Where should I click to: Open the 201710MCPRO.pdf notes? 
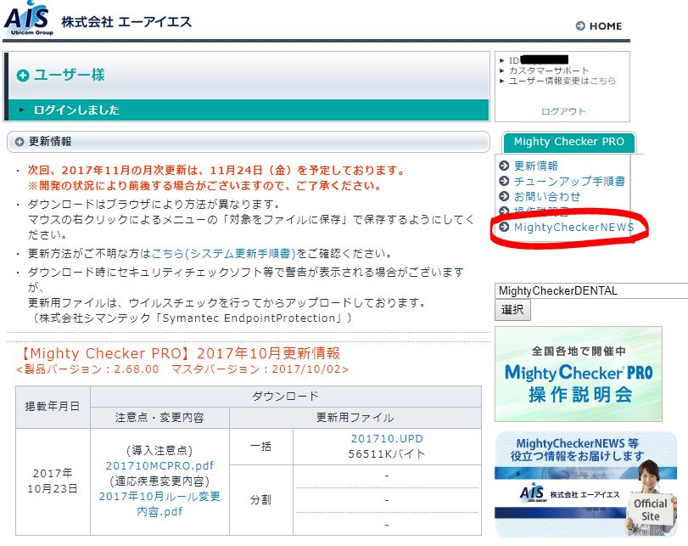point(159,466)
